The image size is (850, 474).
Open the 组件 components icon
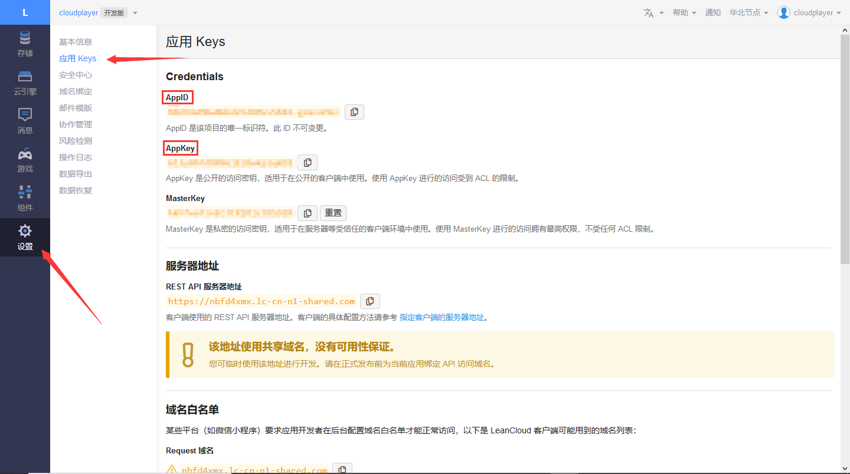tap(25, 192)
